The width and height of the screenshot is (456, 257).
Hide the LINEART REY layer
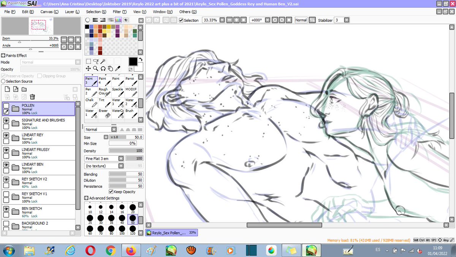pyautogui.click(x=6, y=135)
